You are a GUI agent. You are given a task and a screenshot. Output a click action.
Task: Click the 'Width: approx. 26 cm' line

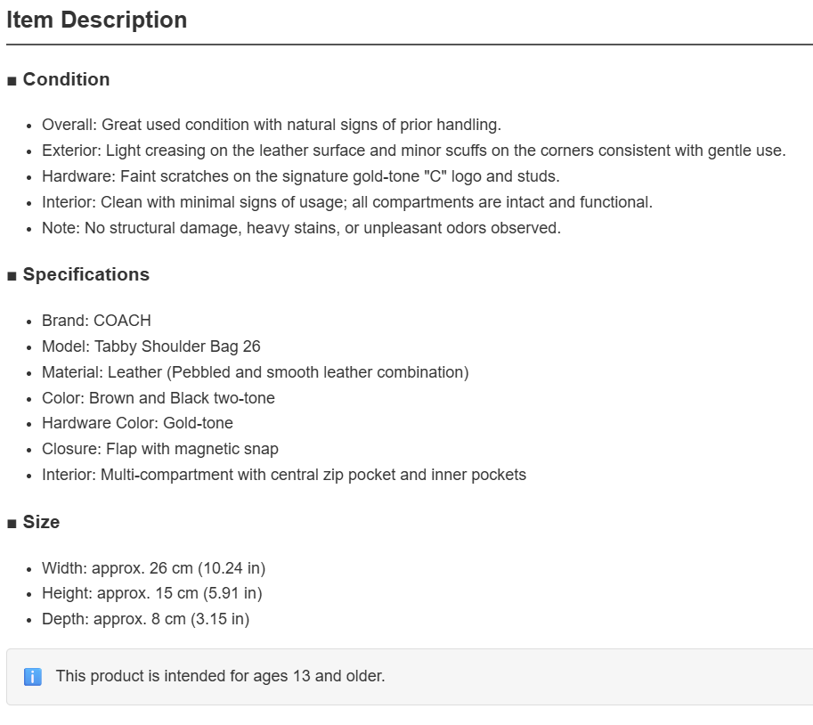click(x=153, y=568)
